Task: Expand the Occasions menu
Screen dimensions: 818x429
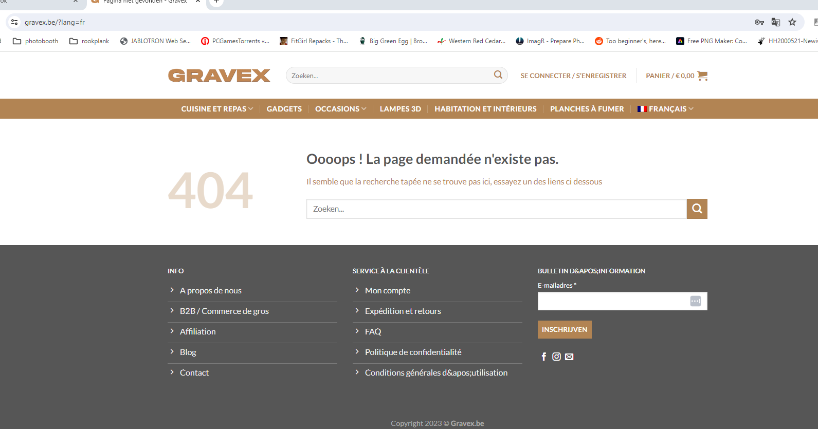Action: pos(340,109)
